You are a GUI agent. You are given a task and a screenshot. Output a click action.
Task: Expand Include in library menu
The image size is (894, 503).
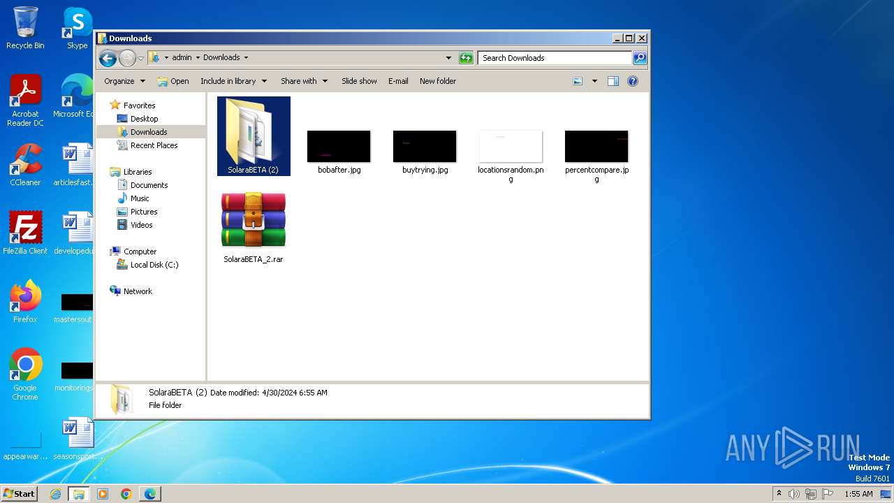pos(233,81)
